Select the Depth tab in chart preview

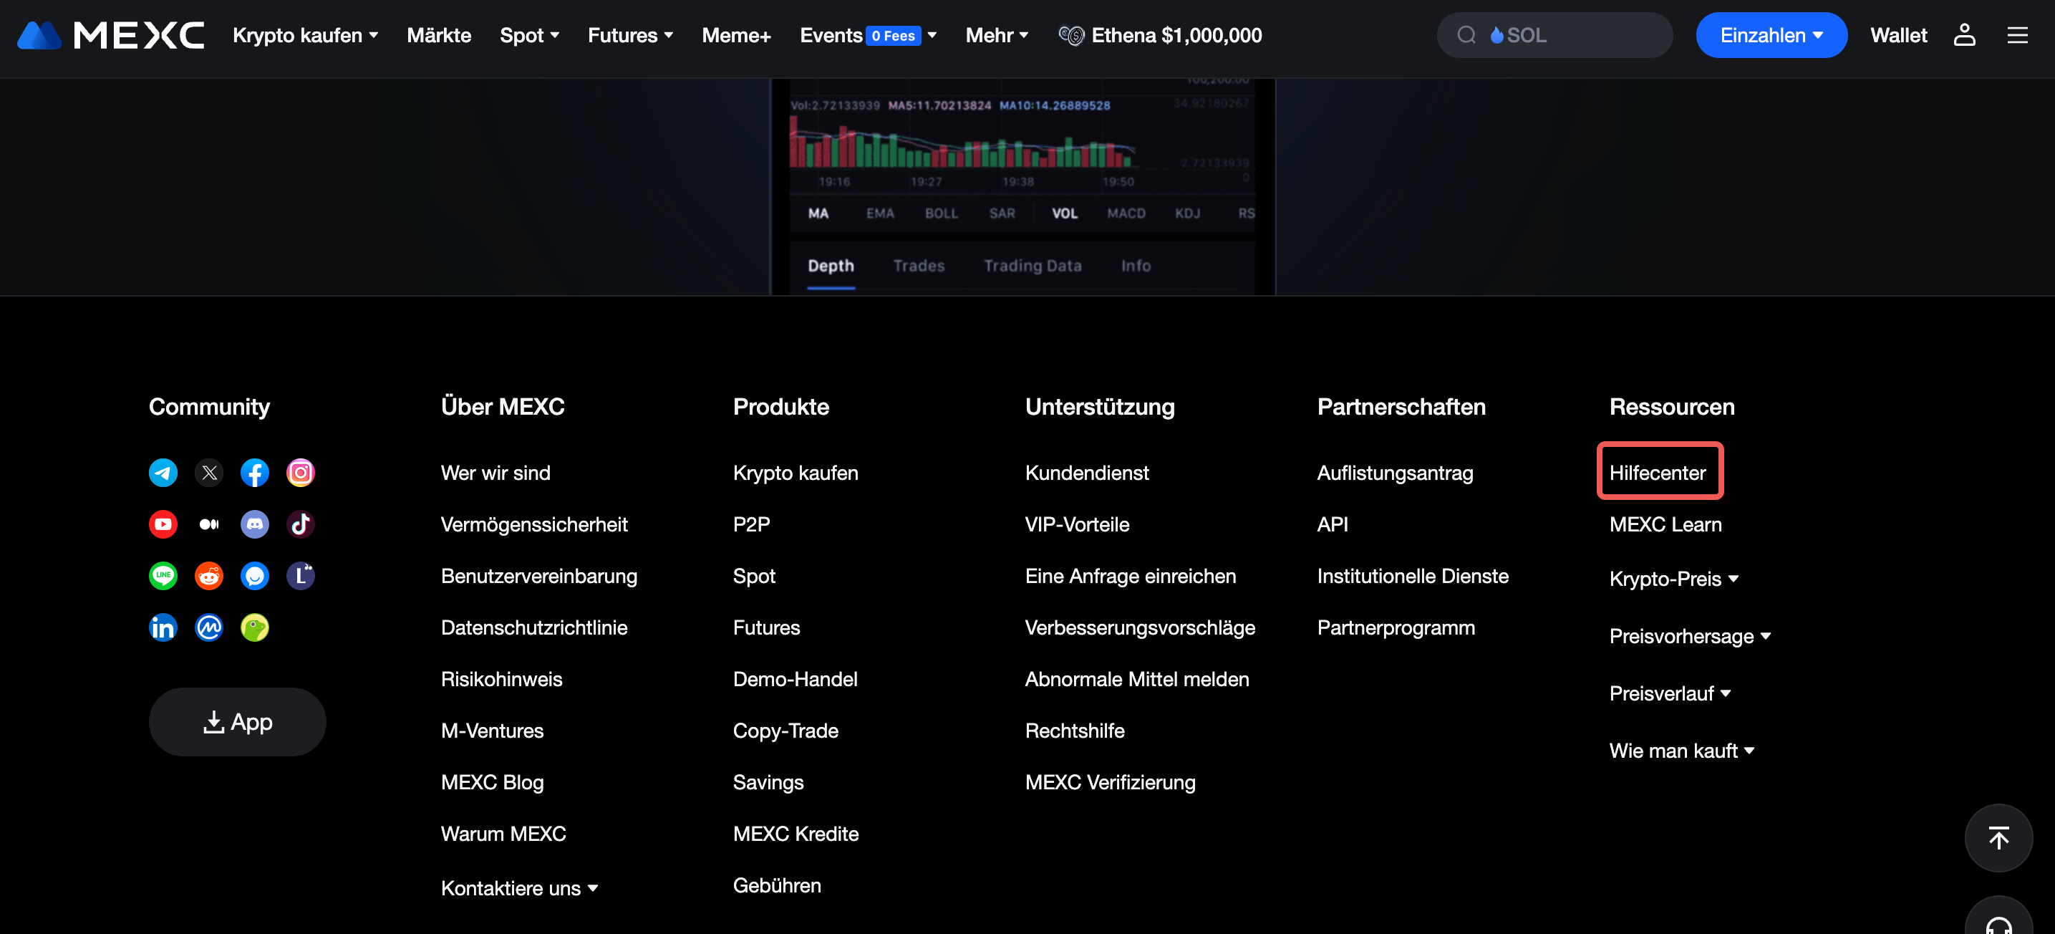[831, 266]
